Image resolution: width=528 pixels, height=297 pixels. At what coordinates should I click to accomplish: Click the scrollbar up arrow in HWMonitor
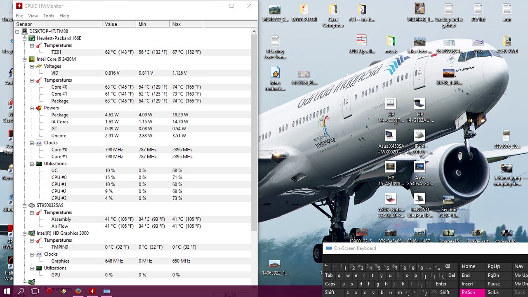click(254, 31)
